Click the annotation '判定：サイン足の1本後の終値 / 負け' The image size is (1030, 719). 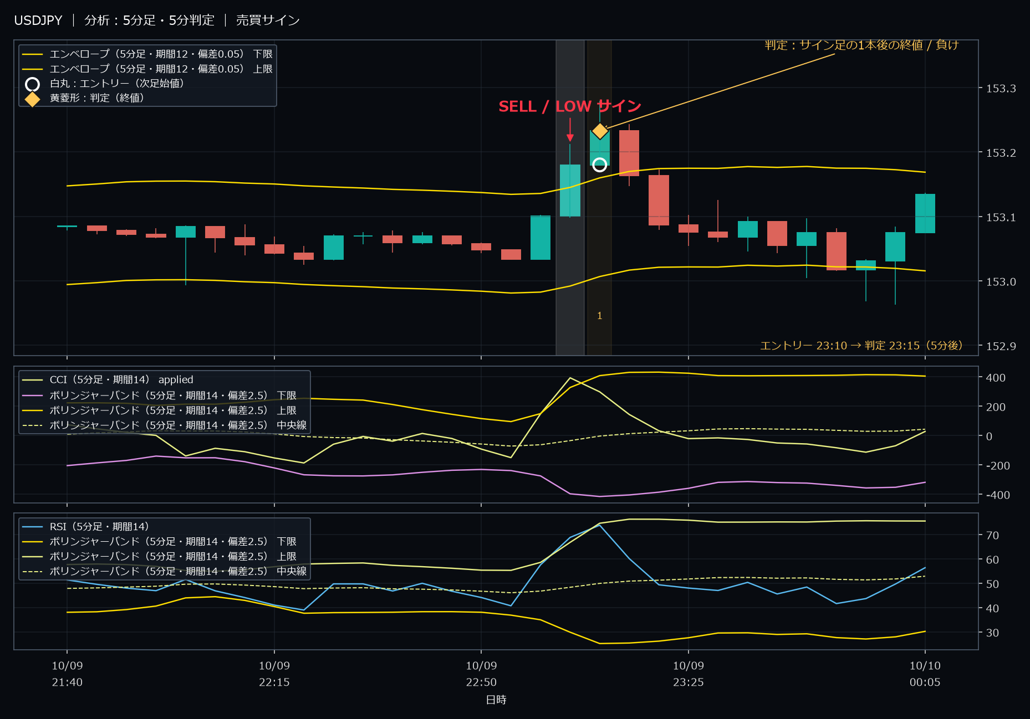[861, 45]
